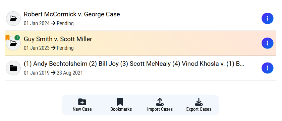Click the Import Cases label
Image resolution: width=282 pixels, height=121 pixels.
[x=160, y=109]
